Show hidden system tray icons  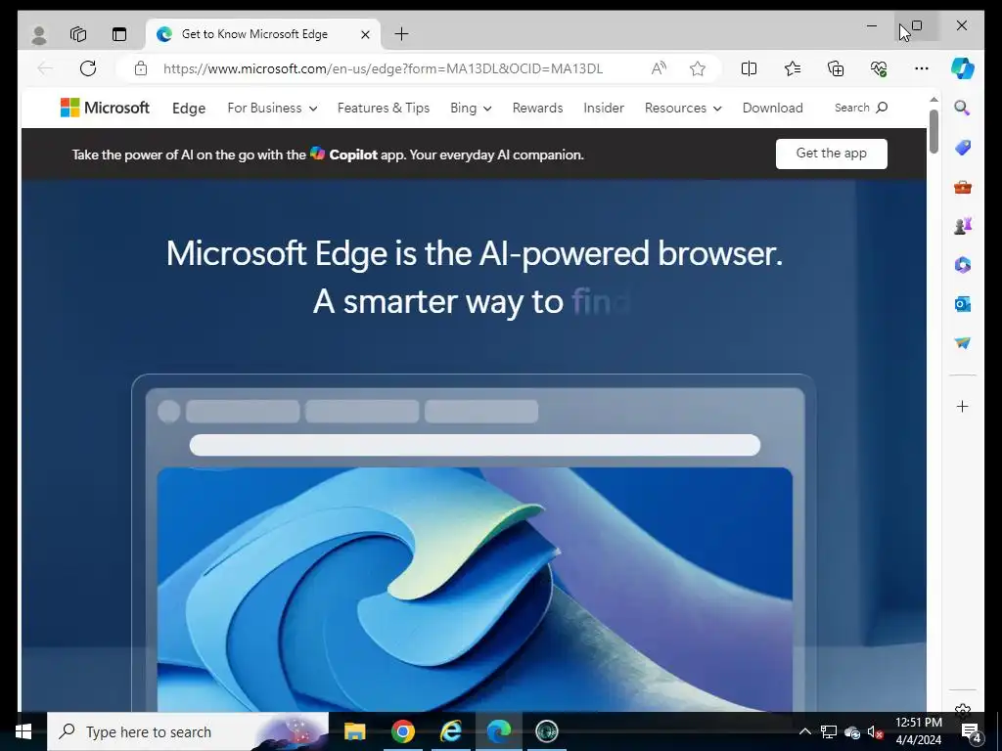pos(805,731)
